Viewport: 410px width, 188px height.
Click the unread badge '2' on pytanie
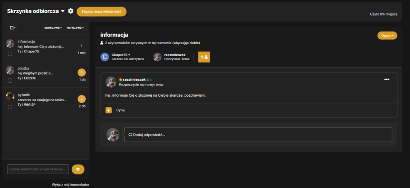pos(82,99)
